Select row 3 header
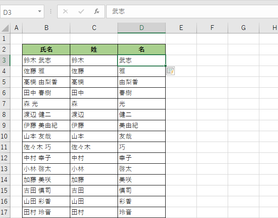278x218 pixels. click(x=5, y=60)
